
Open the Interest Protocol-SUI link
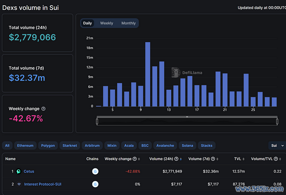42,184
